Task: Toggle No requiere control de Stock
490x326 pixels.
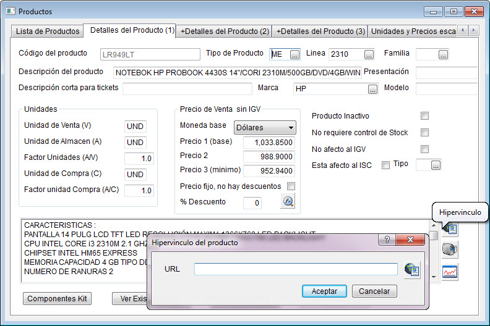Action: click(424, 132)
